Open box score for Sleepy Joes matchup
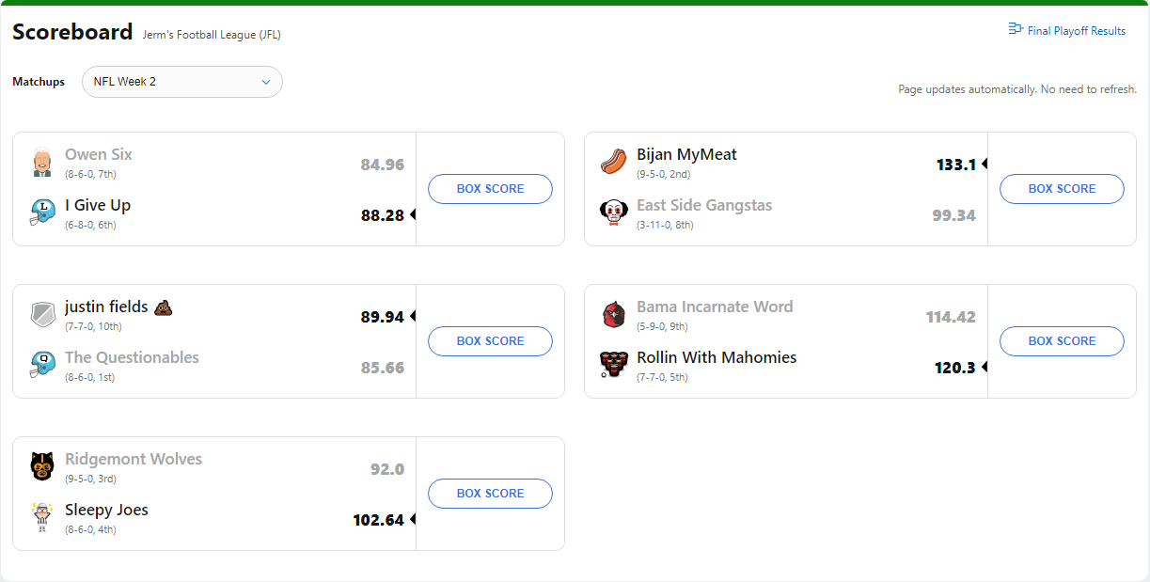Viewport: 1150px width, 582px height. [x=490, y=494]
